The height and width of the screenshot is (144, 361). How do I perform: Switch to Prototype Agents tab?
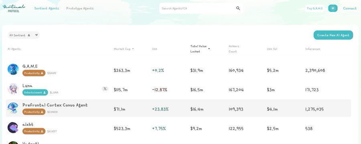(x=80, y=8)
